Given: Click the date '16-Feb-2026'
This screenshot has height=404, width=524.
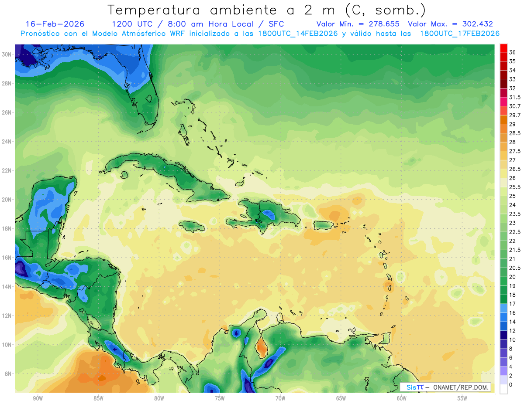Looking at the screenshot, I should [55, 24].
